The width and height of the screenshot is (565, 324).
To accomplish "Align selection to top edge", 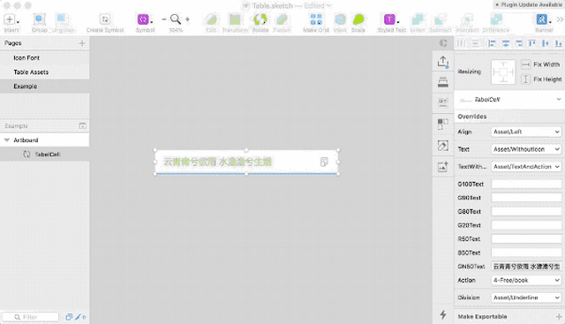I will (x=531, y=43).
